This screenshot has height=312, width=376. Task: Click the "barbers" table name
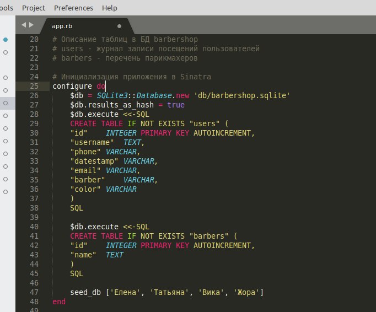pos(209,236)
